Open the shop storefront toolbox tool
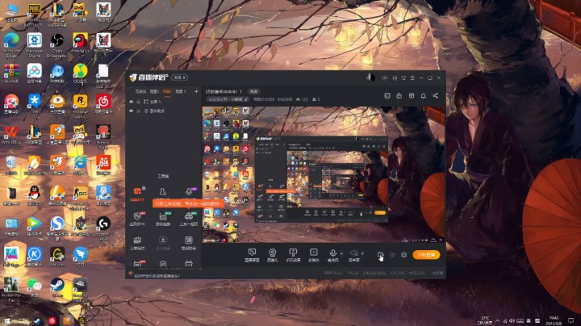 point(189,264)
